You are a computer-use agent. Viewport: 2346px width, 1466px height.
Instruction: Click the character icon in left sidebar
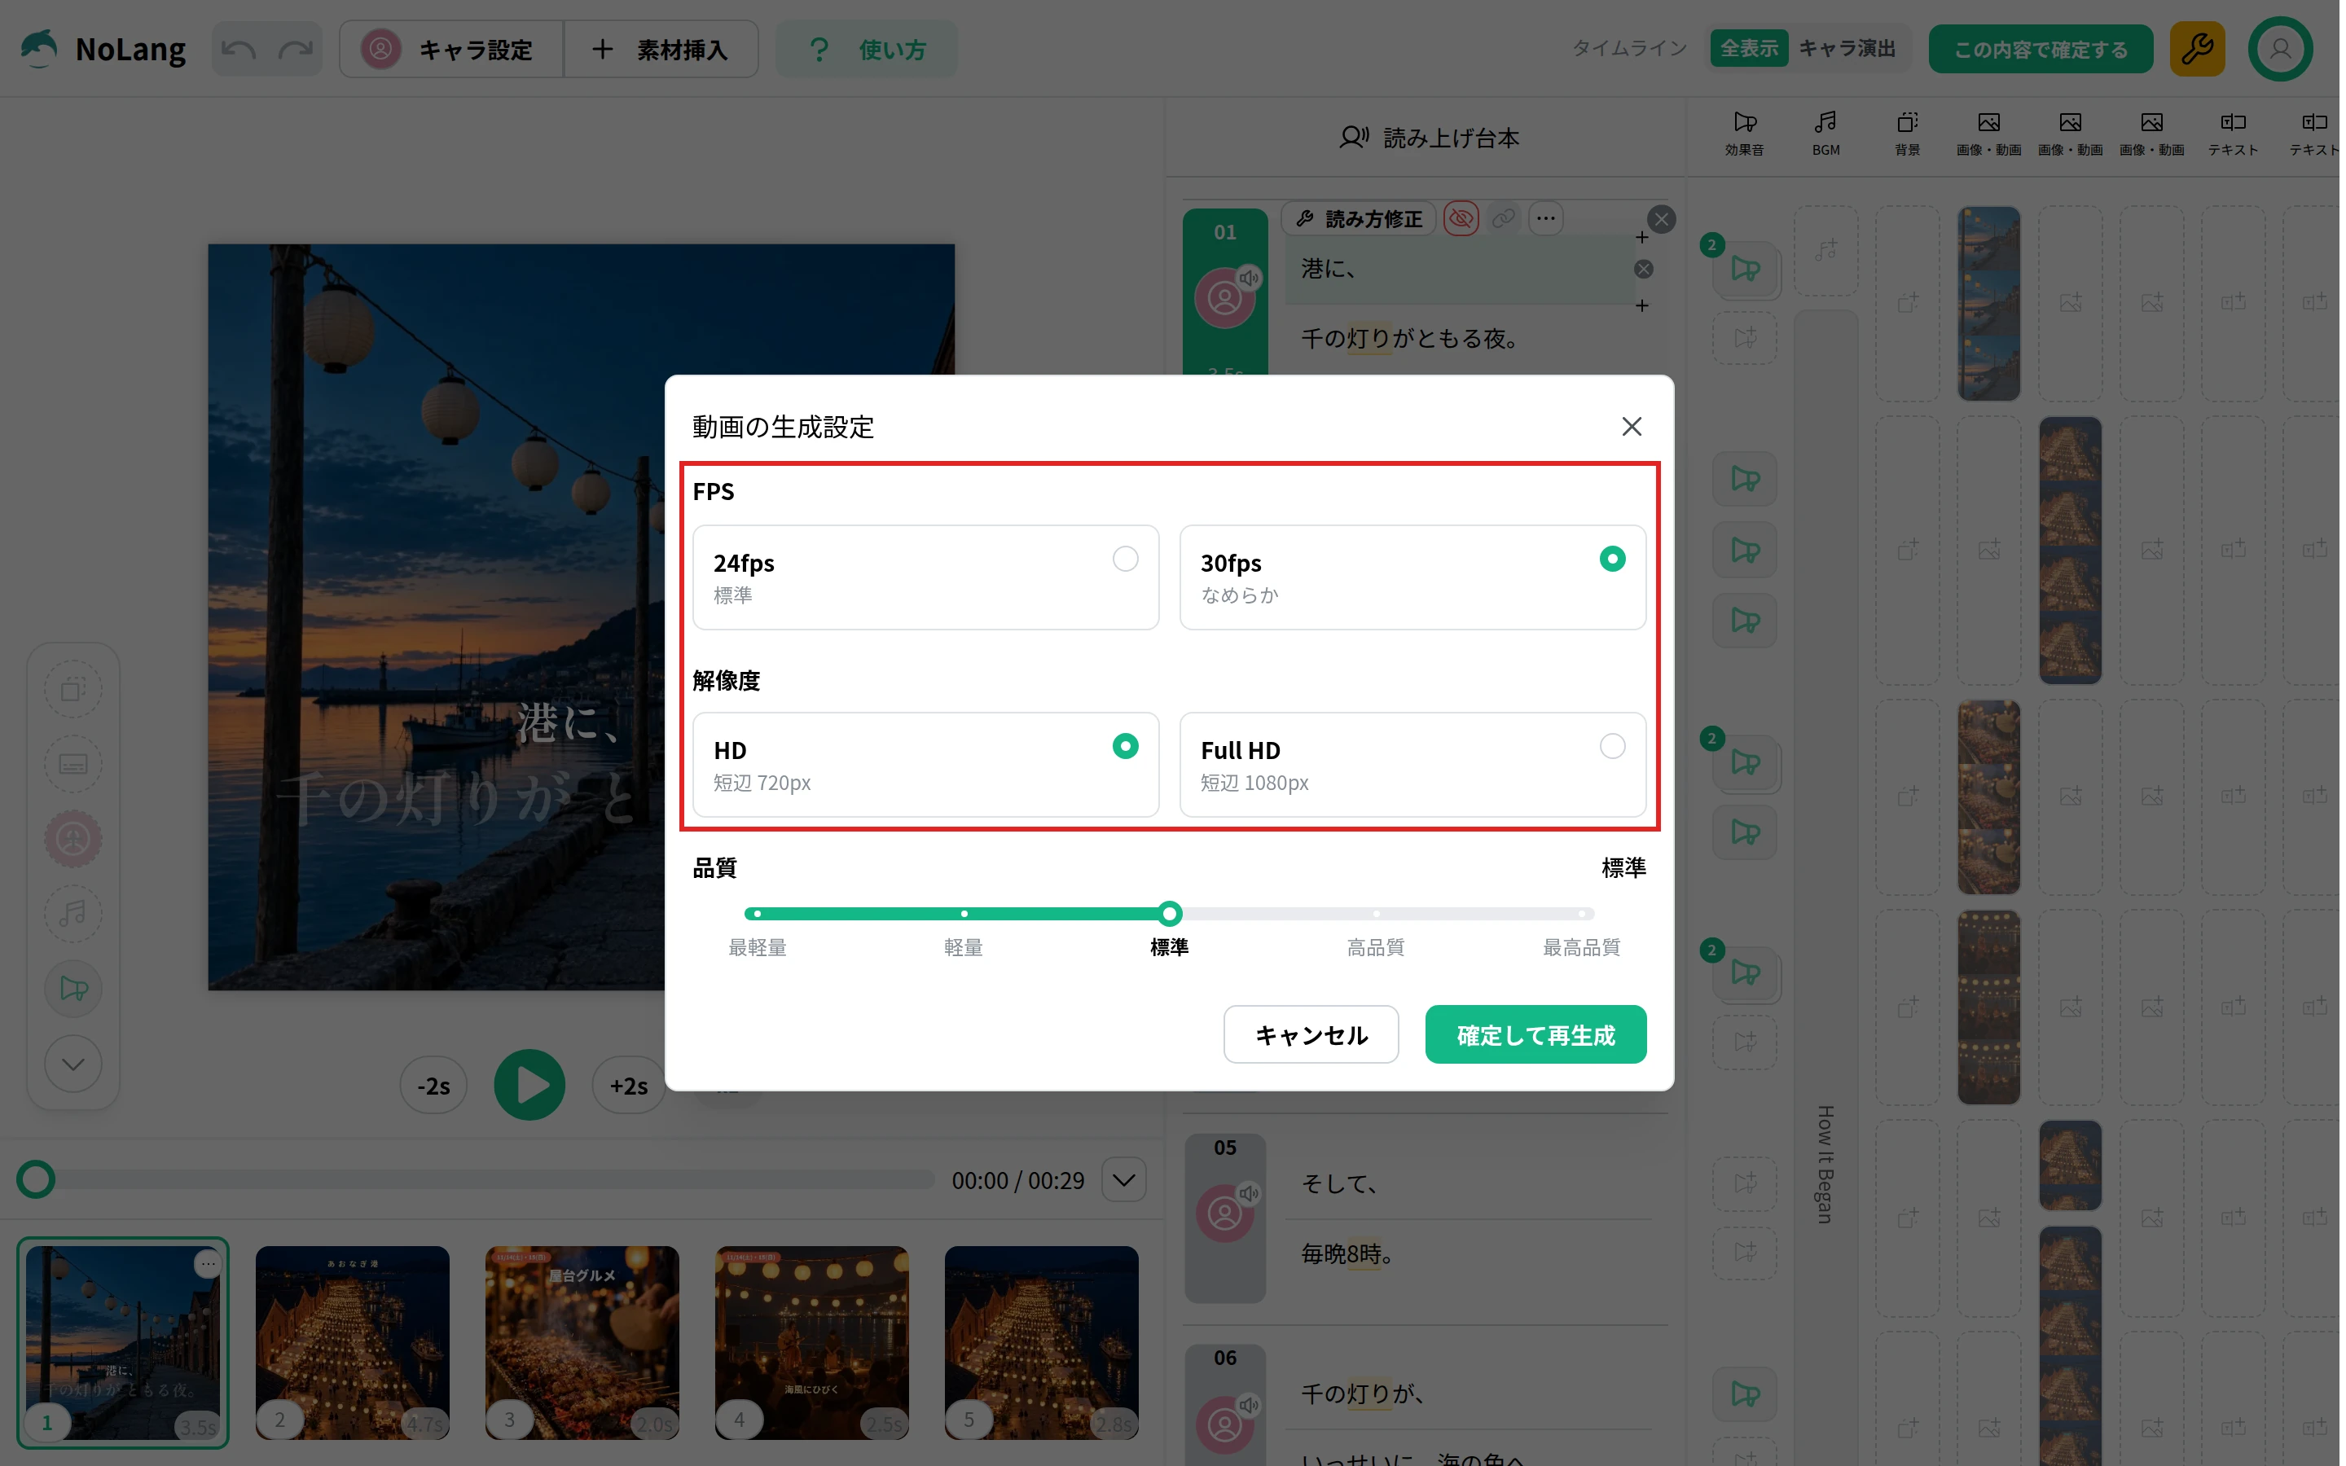pos(72,839)
